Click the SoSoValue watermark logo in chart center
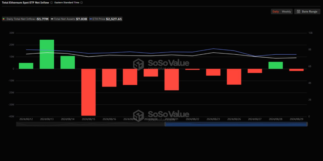The height and width of the screenshot is (161, 323). (139, 64)
